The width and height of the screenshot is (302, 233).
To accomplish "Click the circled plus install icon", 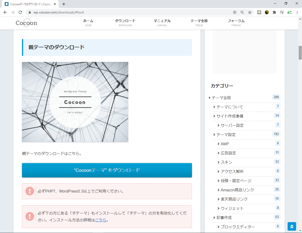I will [x=234, y=12].
